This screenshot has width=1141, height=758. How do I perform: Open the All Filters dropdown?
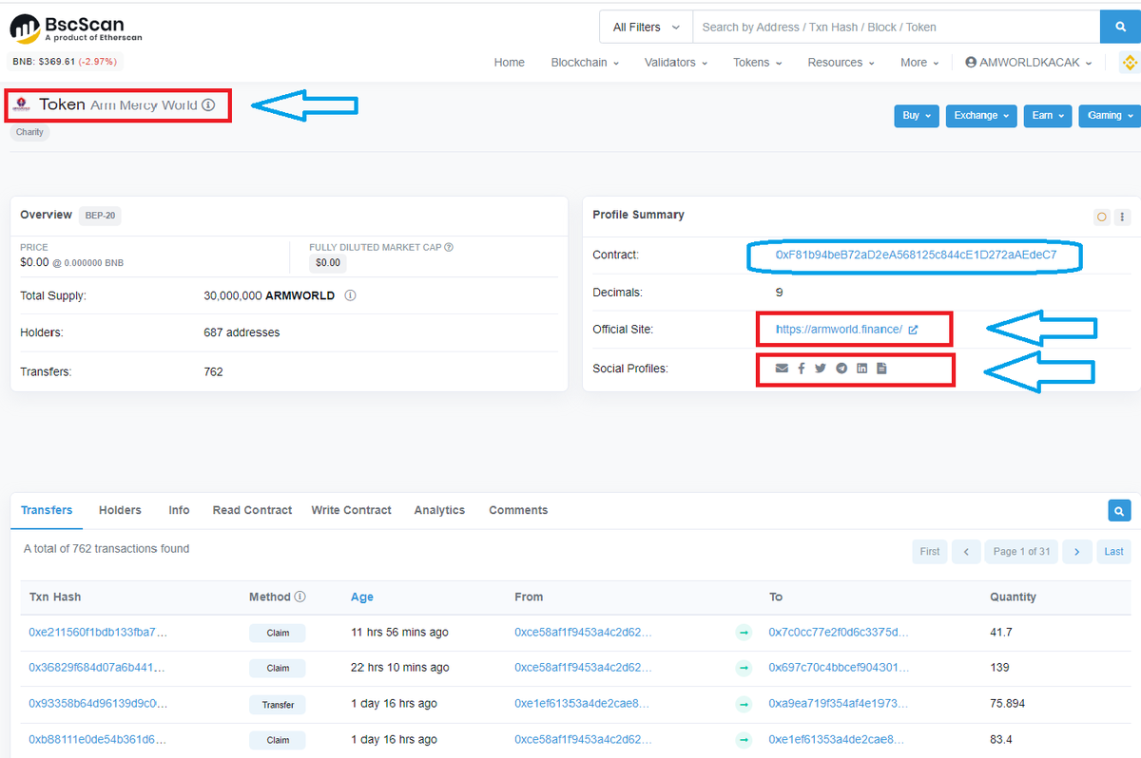click(647, 27)
